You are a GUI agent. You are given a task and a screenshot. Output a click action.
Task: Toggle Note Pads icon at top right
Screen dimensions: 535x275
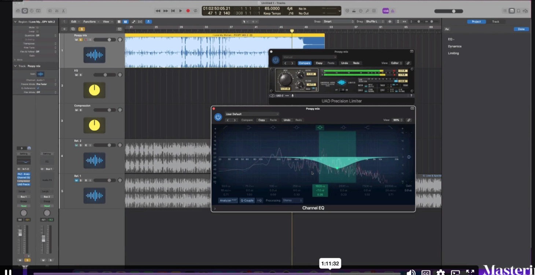point(512,11)
